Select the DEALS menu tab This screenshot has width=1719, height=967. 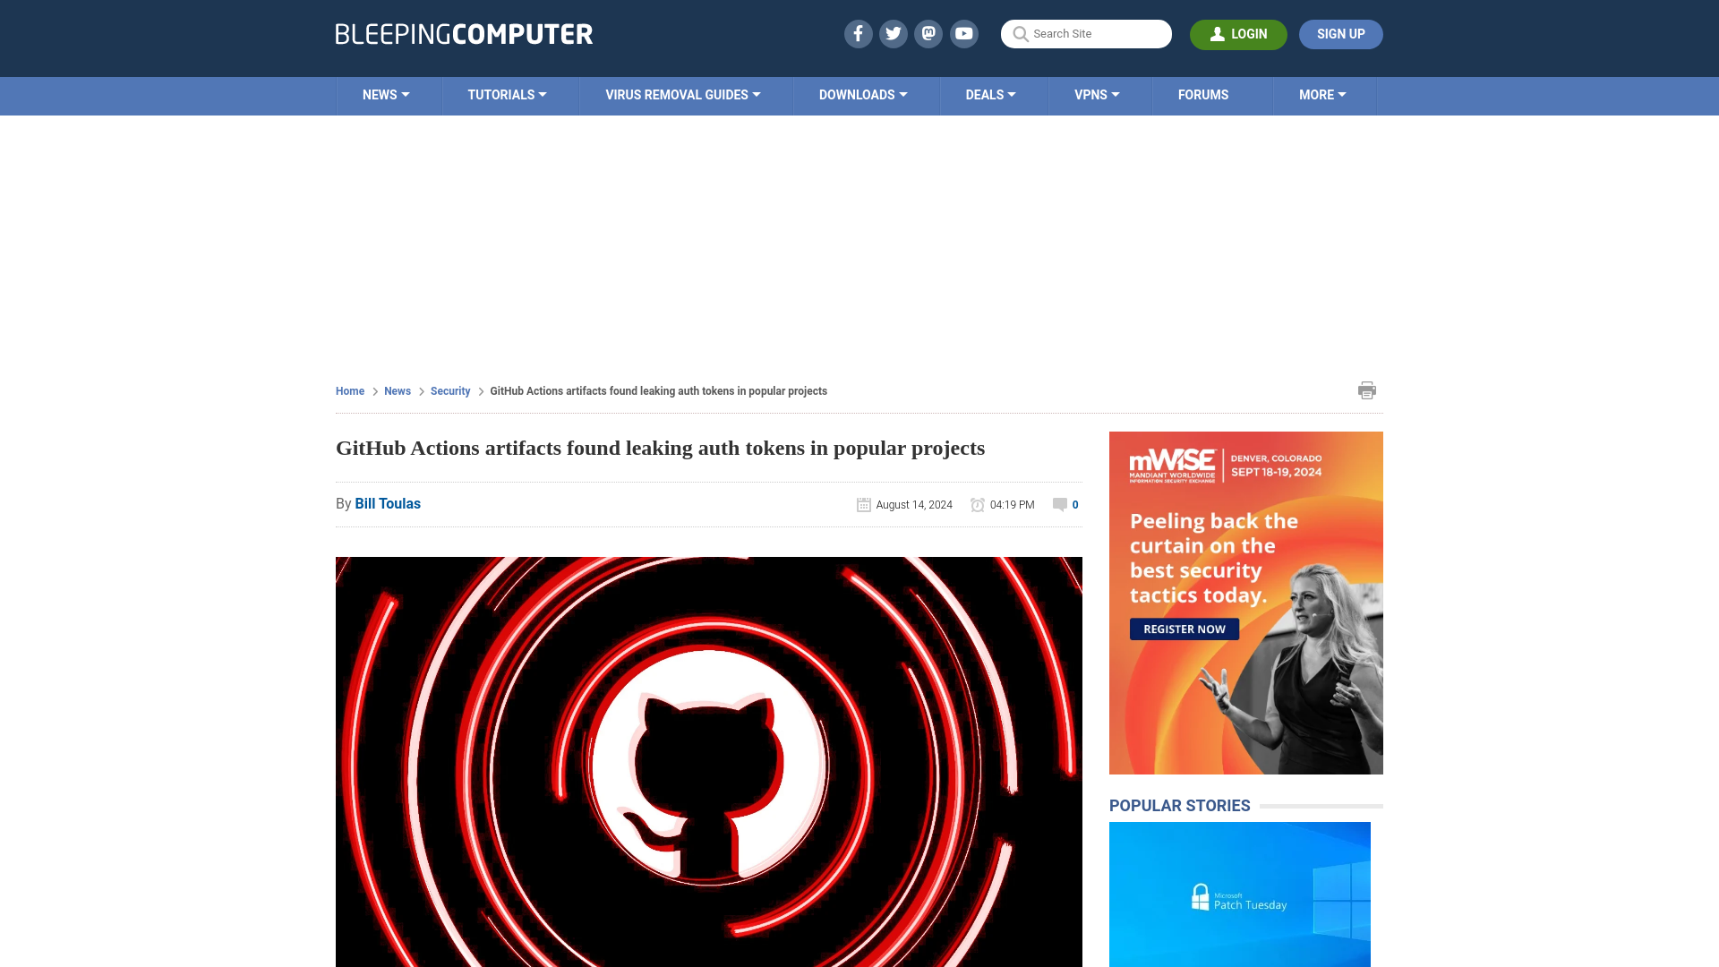click(989, 94)
